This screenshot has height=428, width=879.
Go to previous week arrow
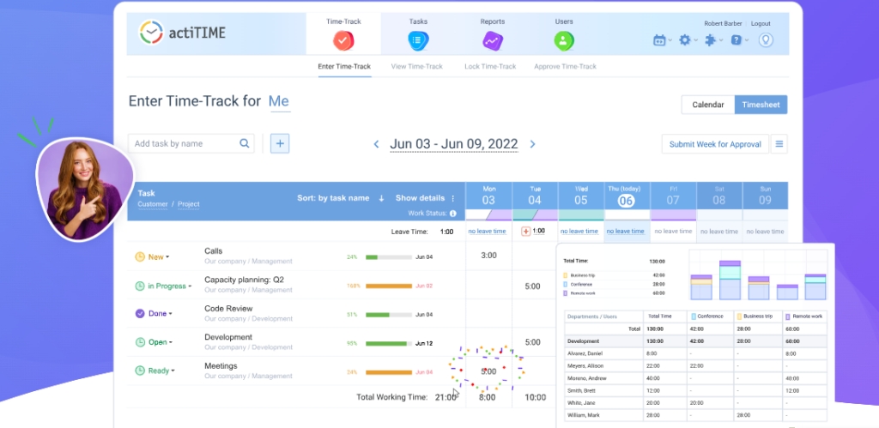tap(377, 144)
